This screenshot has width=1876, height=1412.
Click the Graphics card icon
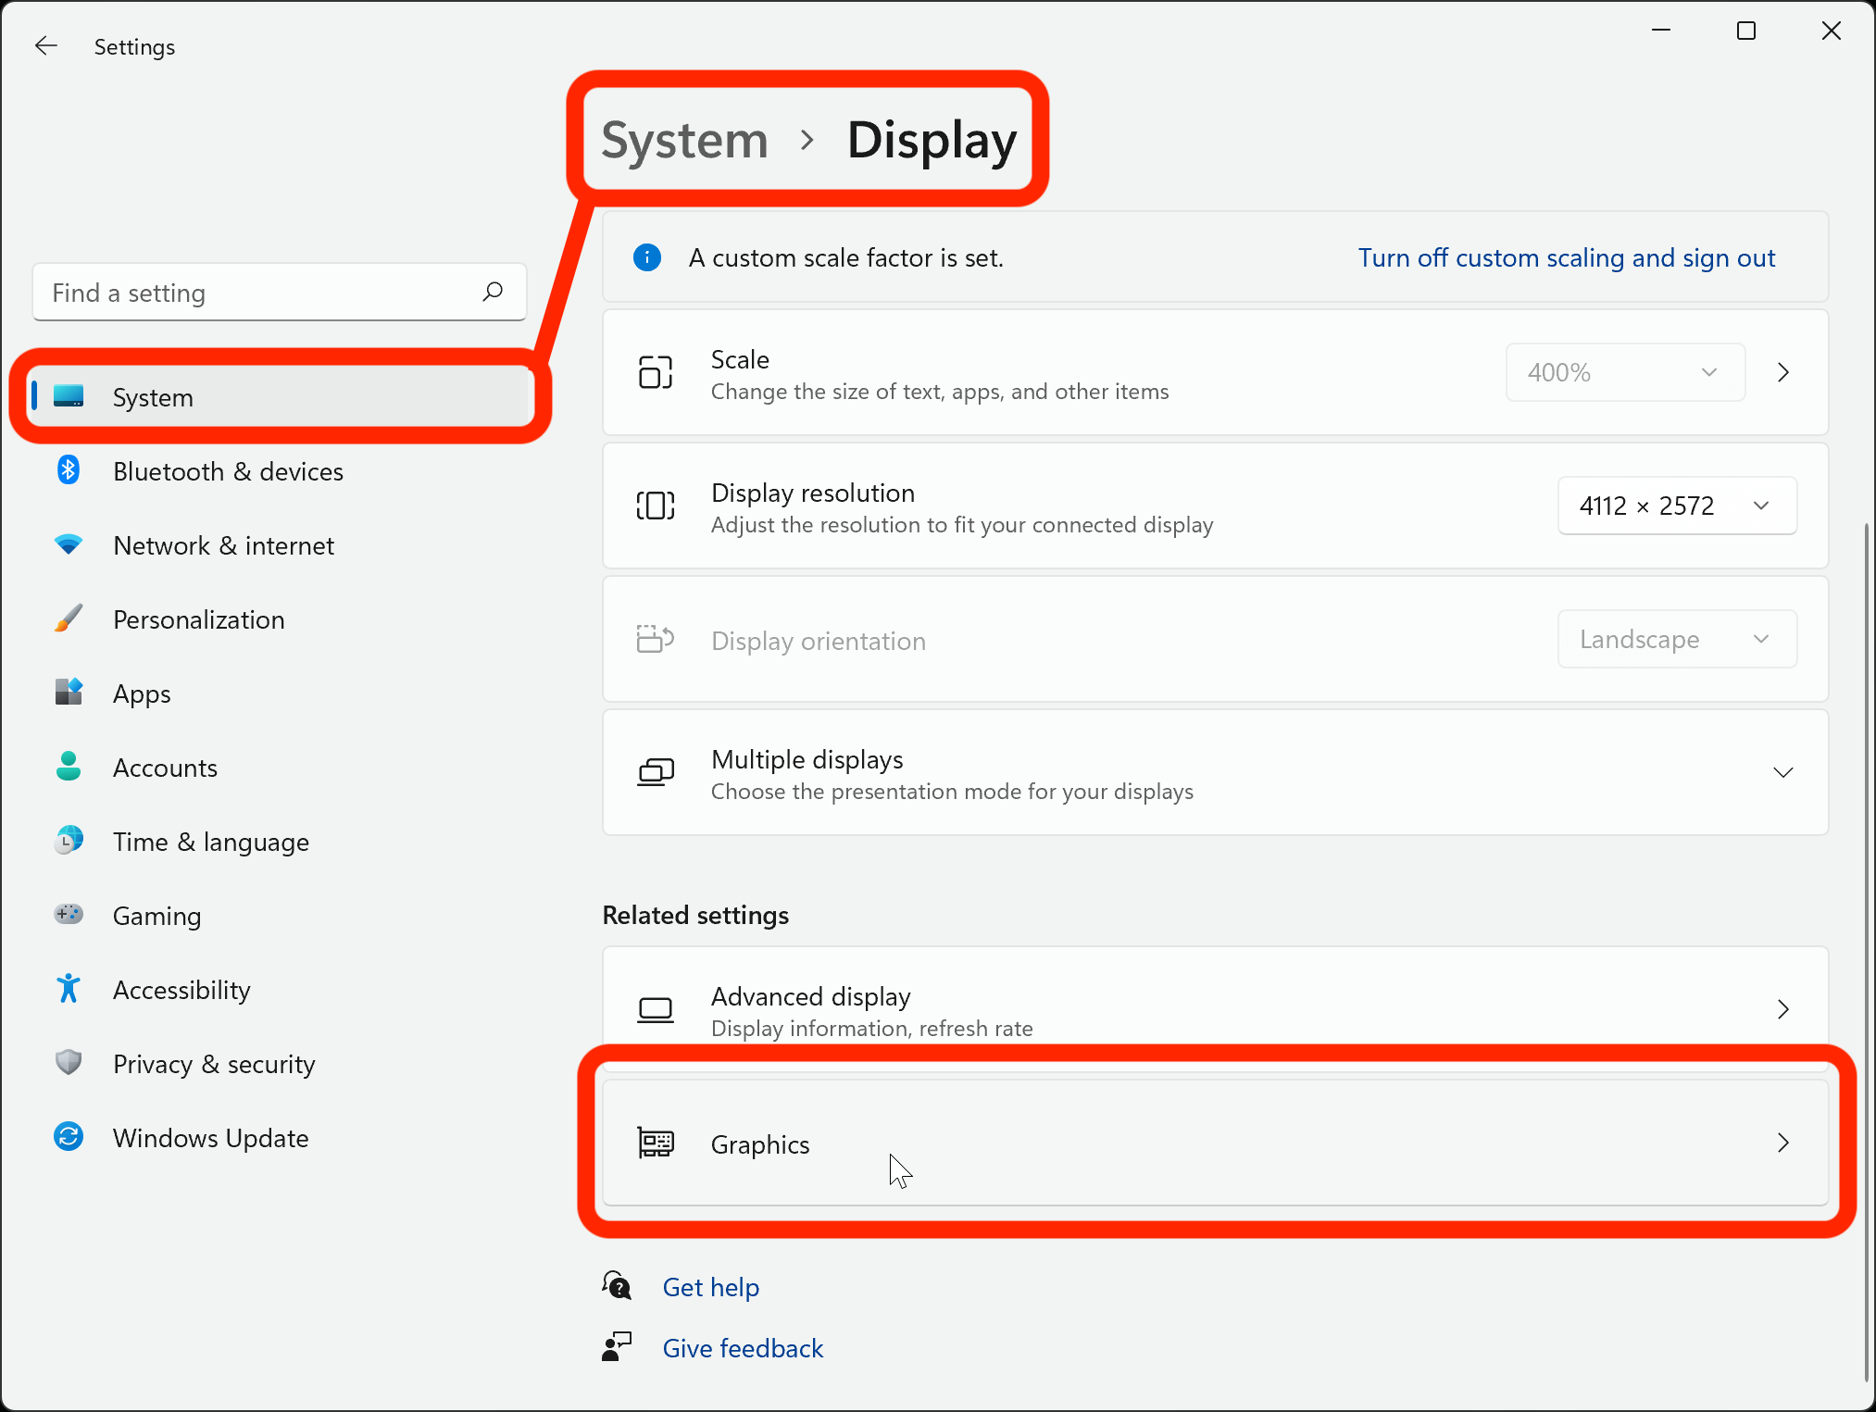(x=656, y=1143)
